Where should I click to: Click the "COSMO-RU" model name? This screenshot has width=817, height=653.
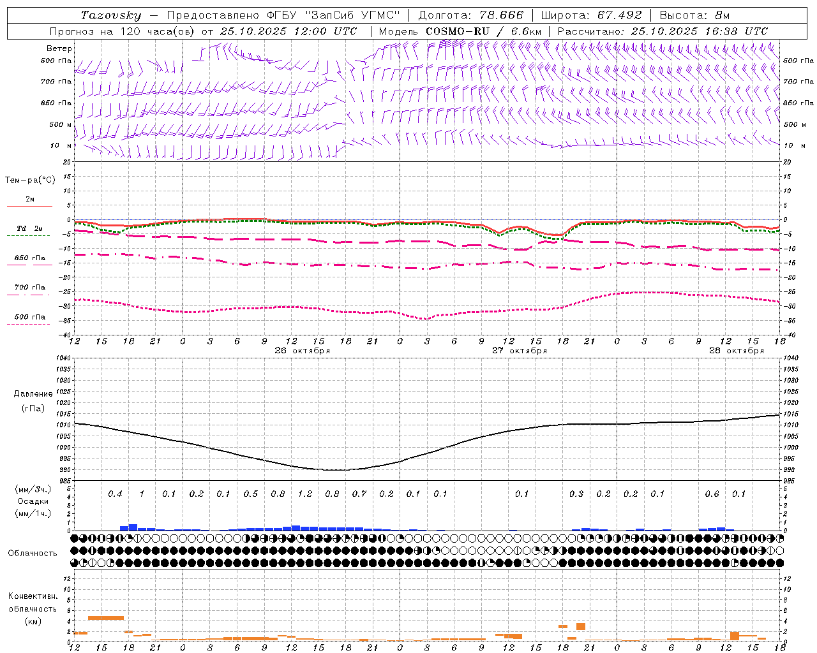click(x=458, y=31)
